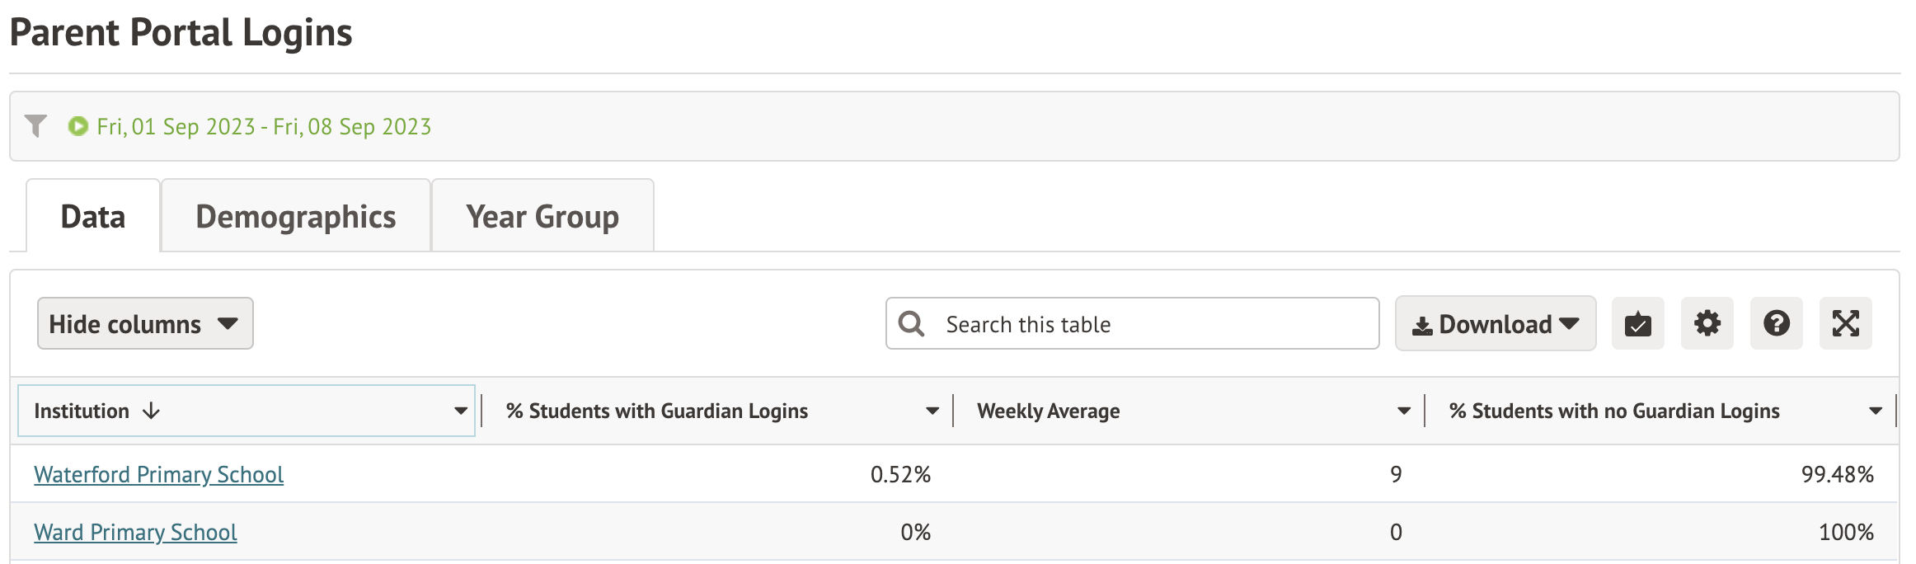Open Institution column menu arrow
1916x564 pixels.
(460, 411)
